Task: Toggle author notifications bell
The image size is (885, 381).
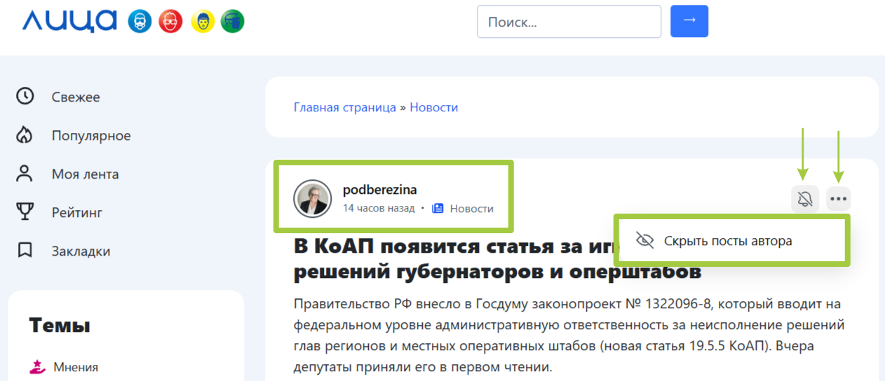Action: click(x=805, y=199)
